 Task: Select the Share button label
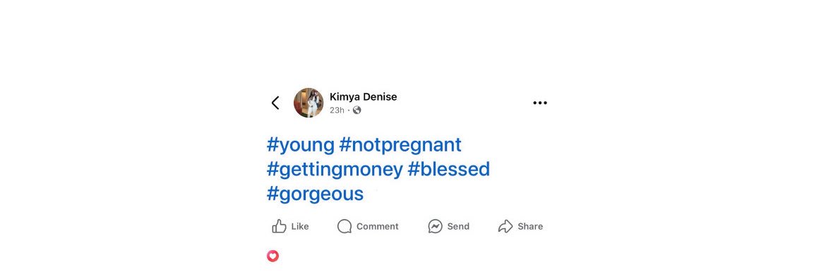530,227
